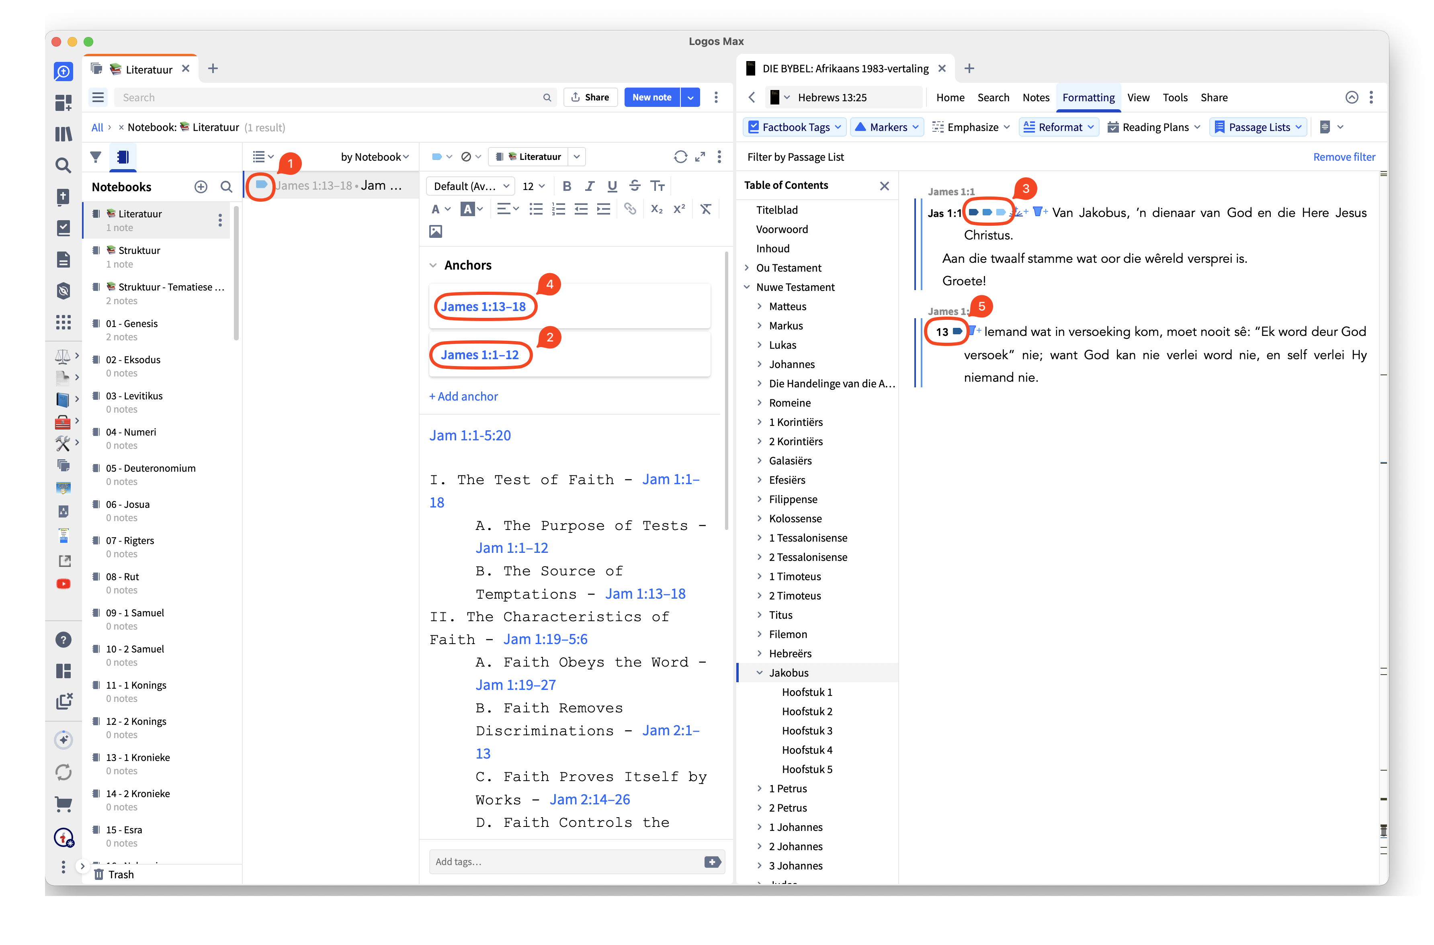Click the increase indent icon
Screen dimensions: 1434x945
[x=603, y=209]
